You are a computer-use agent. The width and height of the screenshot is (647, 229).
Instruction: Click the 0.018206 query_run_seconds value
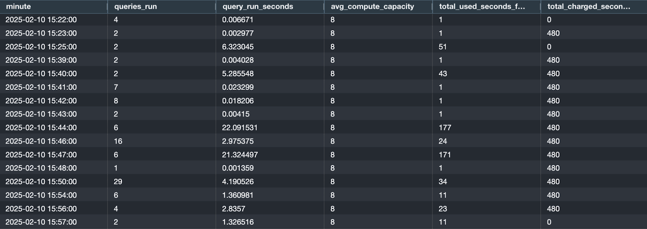pyautogui.click(x=238, y=101)
